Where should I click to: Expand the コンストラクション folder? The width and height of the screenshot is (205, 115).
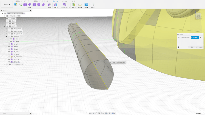(4, 65)
